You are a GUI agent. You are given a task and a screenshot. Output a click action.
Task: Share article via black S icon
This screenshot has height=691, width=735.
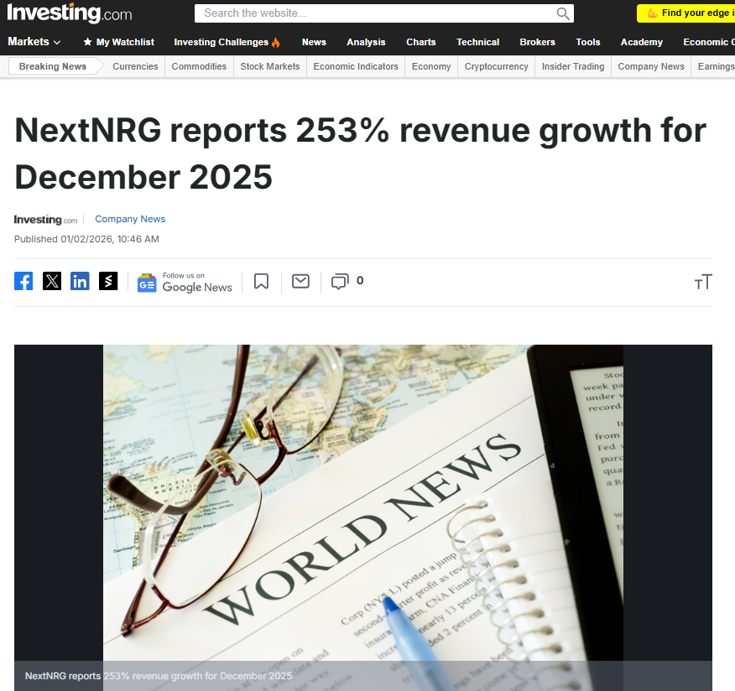pyautogui.click(x=108, y=281)
